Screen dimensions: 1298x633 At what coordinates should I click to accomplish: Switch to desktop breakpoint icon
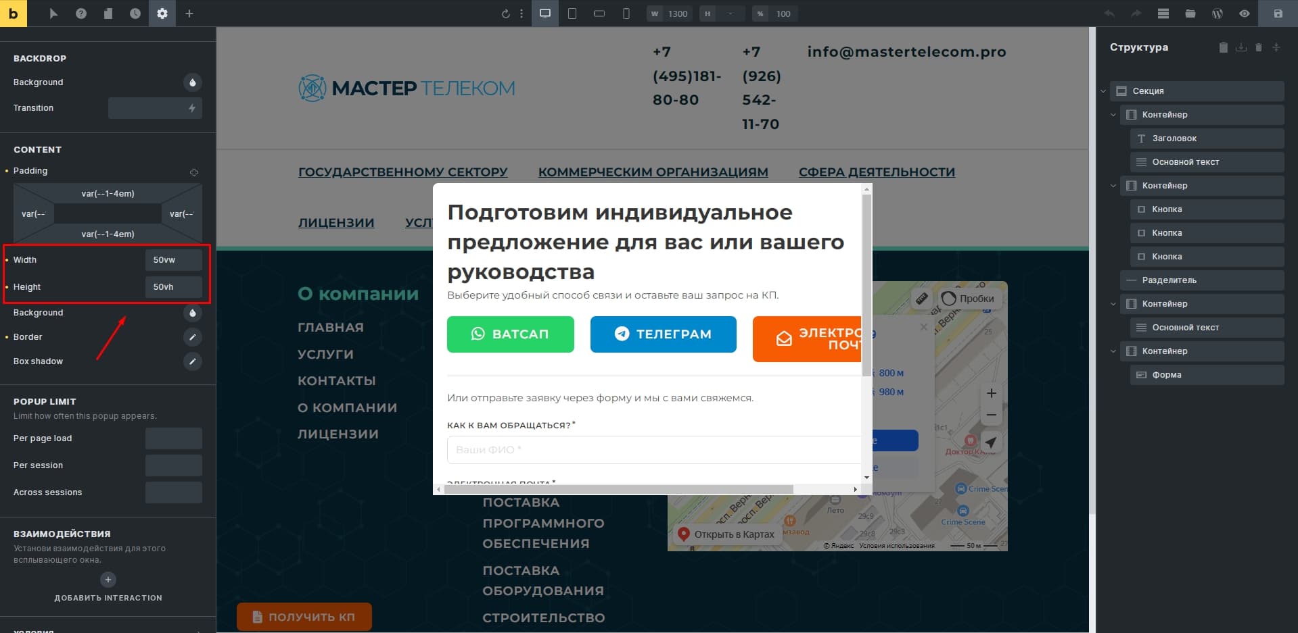[545, 14]
